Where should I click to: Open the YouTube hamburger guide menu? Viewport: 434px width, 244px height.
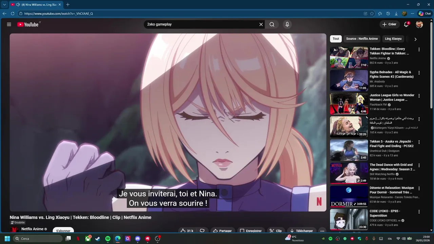pyautogui.click(x=9, y=24)
